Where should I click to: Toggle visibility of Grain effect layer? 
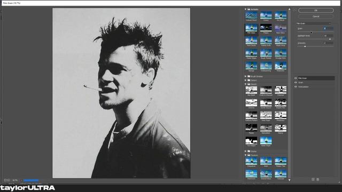(x=296, y=83)
